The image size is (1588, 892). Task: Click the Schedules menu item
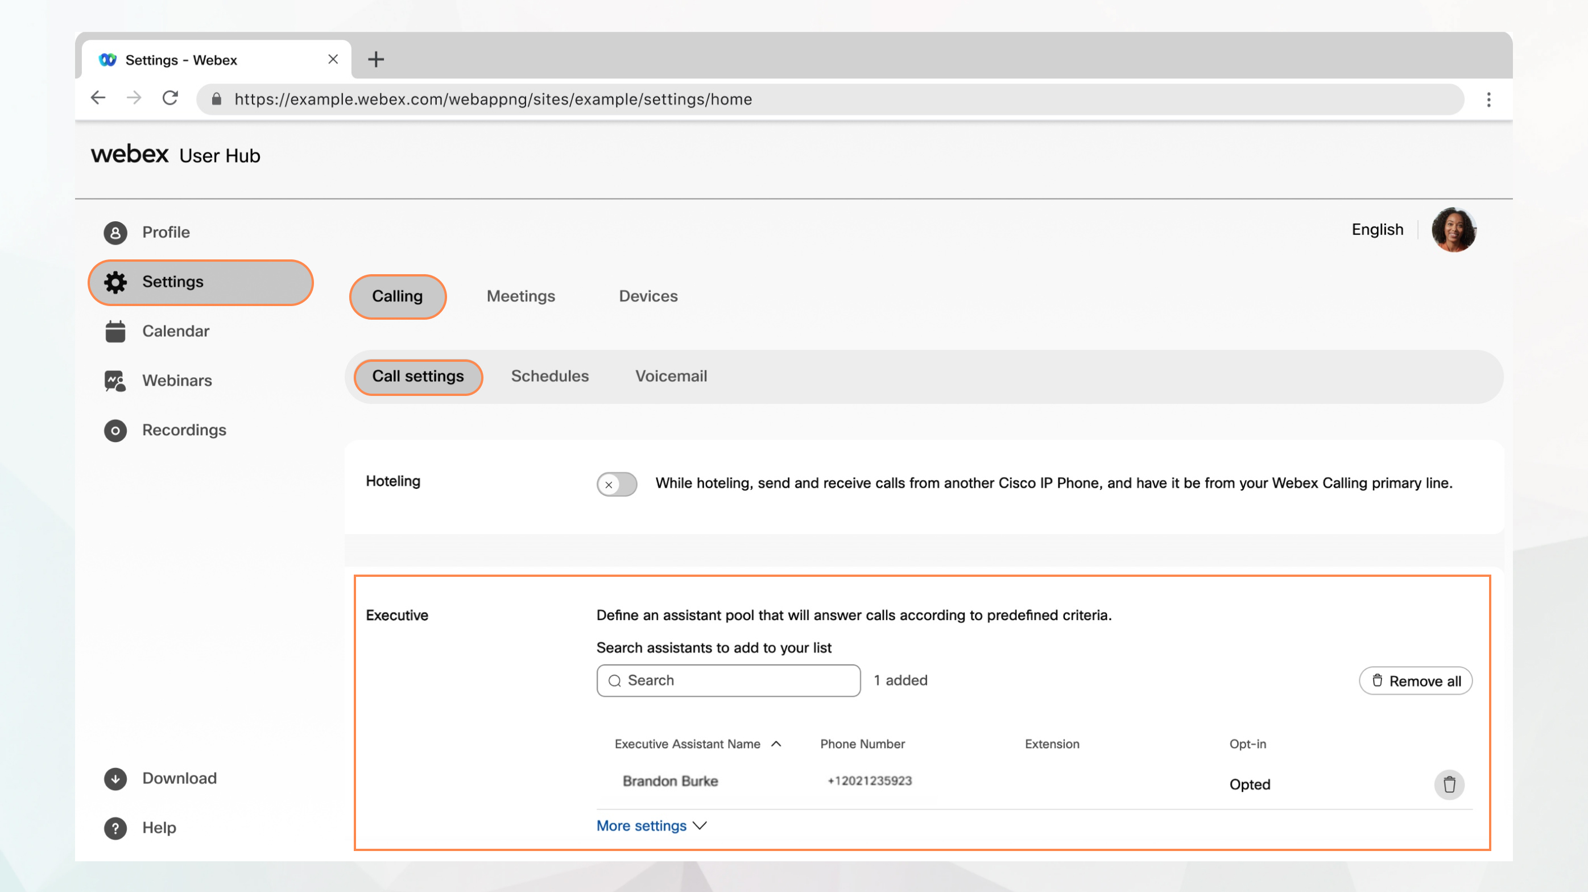(x=549, y=376)
